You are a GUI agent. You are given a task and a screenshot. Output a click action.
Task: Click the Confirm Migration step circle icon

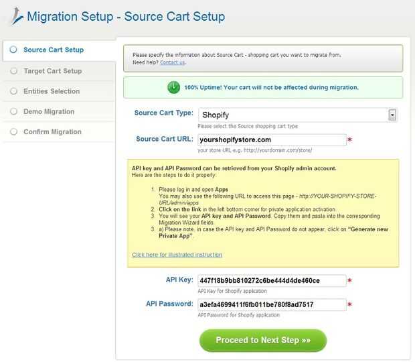coord(13,132)
